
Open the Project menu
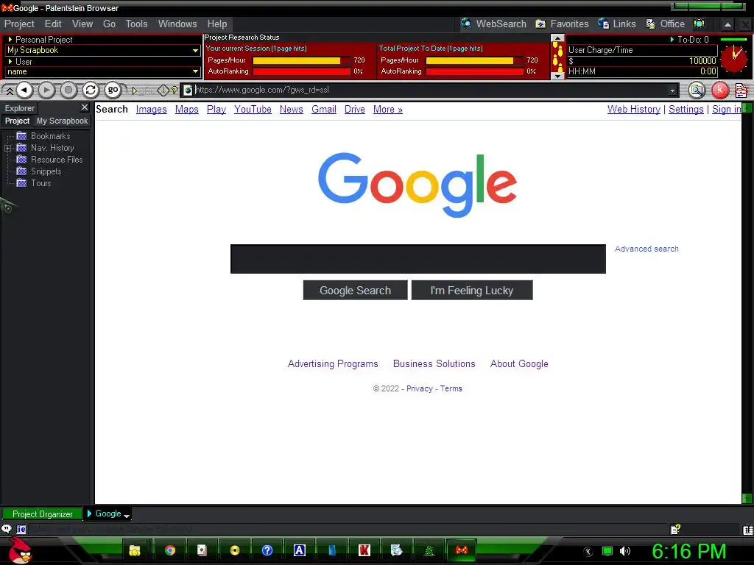click(x=19, y=24)
